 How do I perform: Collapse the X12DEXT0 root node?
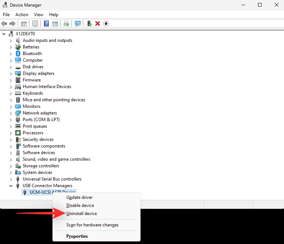[4, 34]
